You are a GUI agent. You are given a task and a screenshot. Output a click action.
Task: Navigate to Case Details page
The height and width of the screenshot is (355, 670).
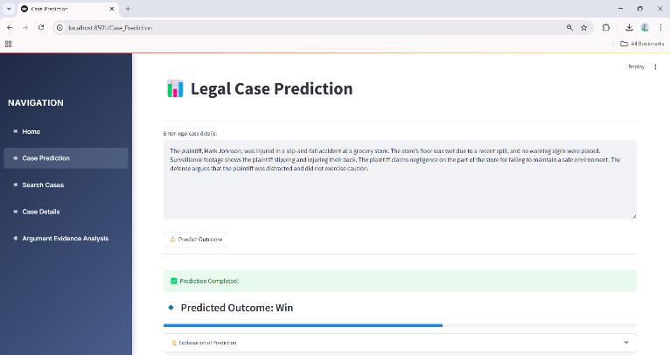point(40,212)
